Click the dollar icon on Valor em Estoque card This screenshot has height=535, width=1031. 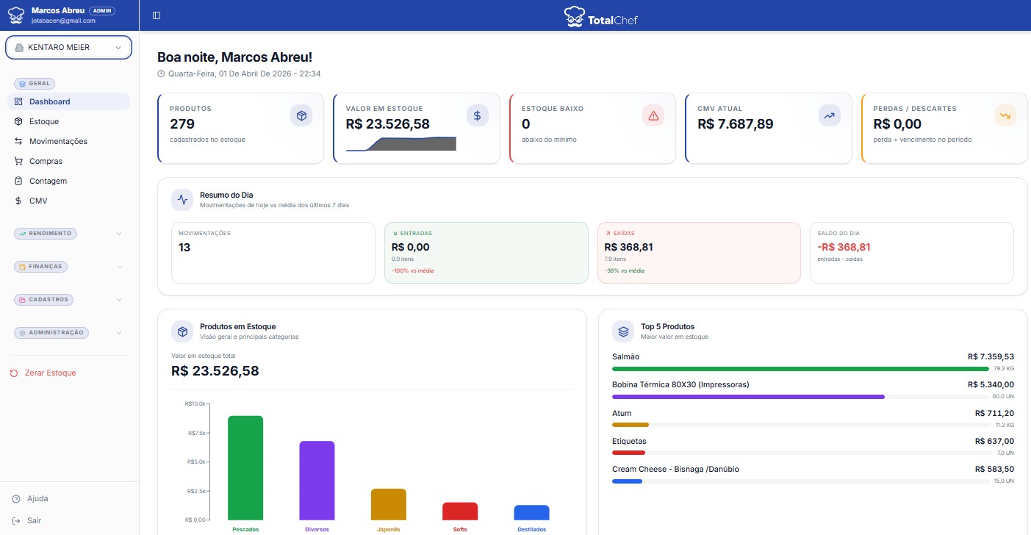477,115
